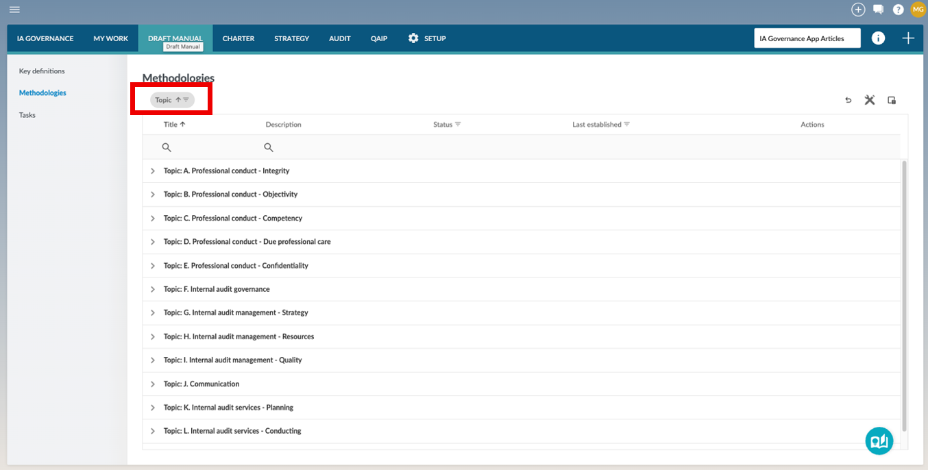Click the Status column header

click(443, 125)
